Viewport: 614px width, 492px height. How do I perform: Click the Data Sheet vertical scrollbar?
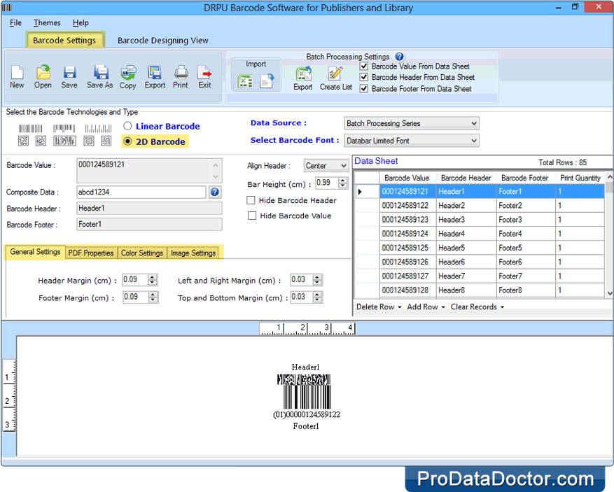[x=609, y=235]
